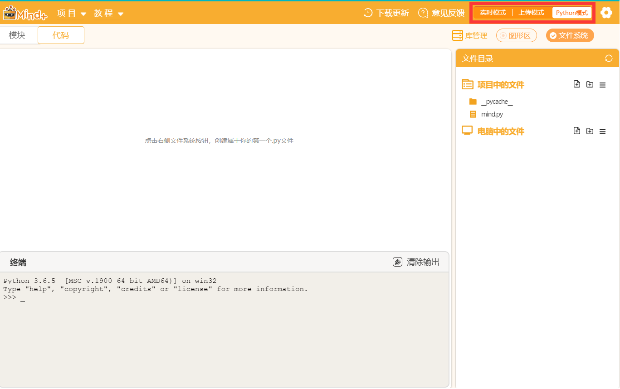Screen dimensions: 620x389
Task: Click the 终端 terminal title
Action: 18,263
